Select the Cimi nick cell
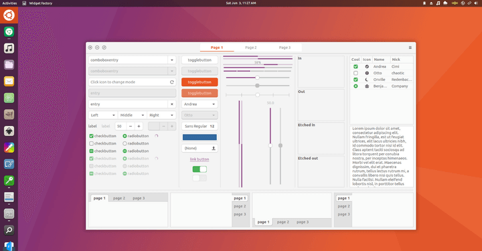The width and height of the screenshot is (482, 251). (x=402, y=66)
